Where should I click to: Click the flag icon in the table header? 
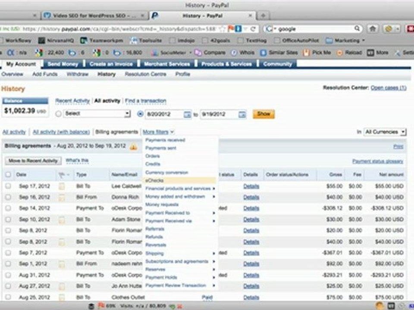point(61,174)
